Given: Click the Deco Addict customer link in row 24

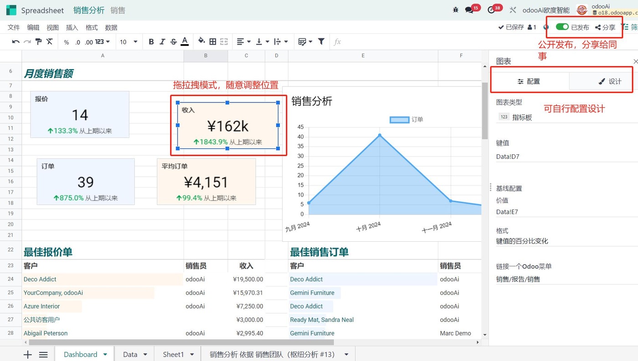Looking at the screenshot, I should [40, 280].
